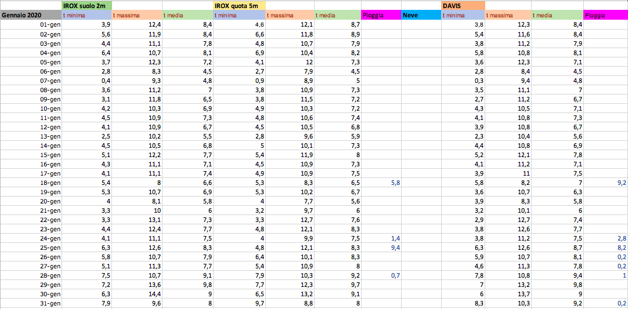The height and width of the screenshot is (309, 628).
Task: Click the 29-gen suolo t media cell 9,8
Action: click(187, 285)
